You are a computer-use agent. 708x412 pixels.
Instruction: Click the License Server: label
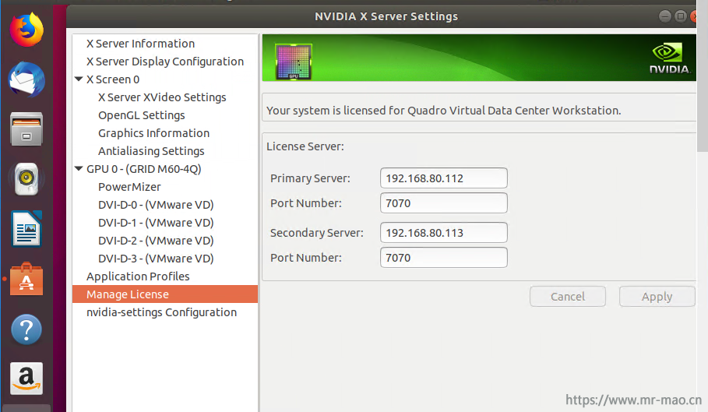pos(305,146)
